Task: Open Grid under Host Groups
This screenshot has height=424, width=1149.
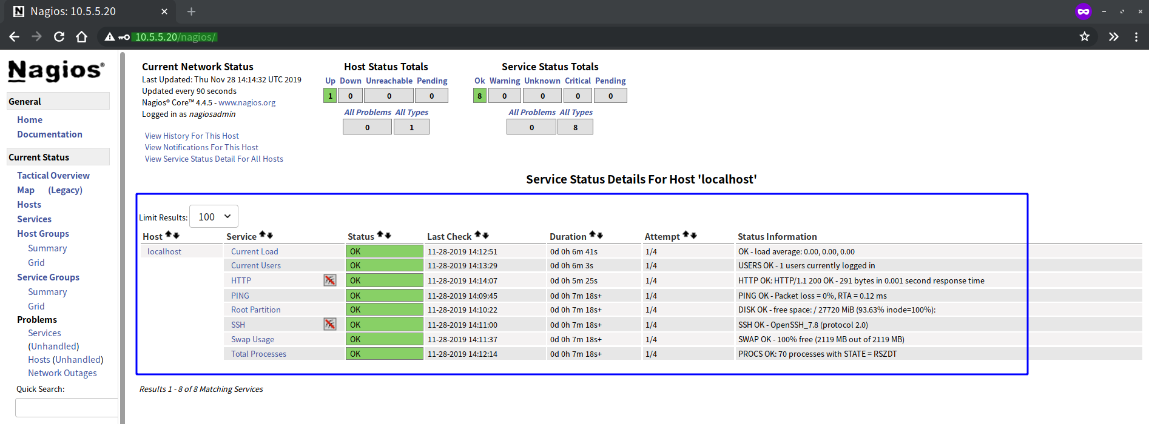Action: 36,263
